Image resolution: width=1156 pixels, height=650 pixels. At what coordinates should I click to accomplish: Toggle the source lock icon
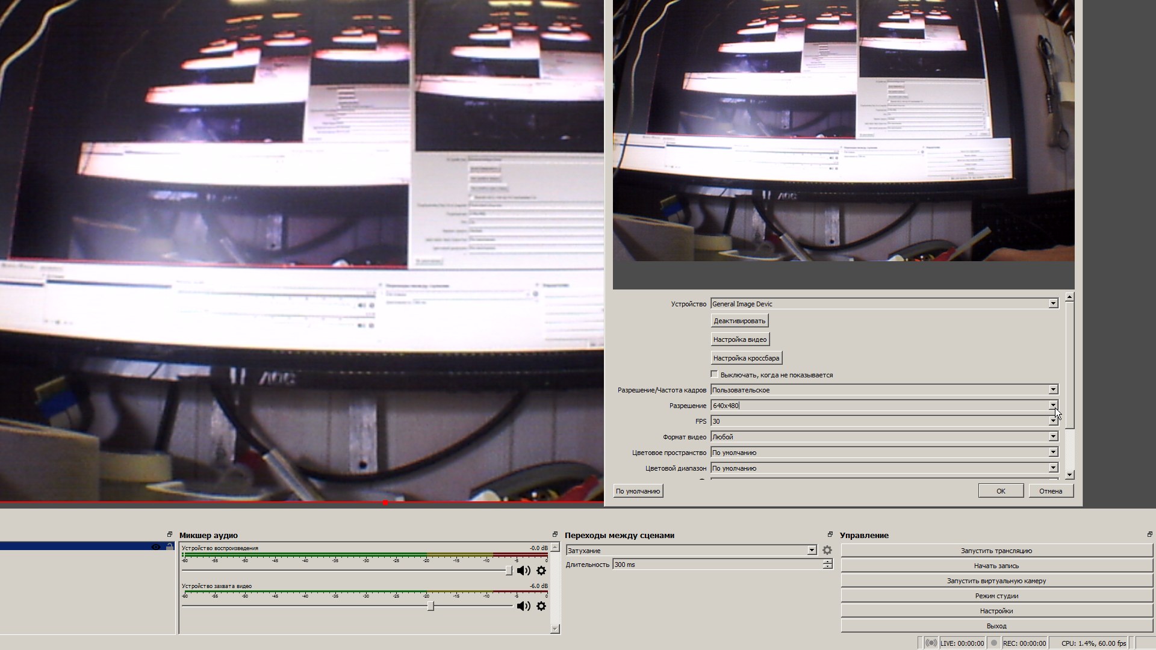coord(170,547)
